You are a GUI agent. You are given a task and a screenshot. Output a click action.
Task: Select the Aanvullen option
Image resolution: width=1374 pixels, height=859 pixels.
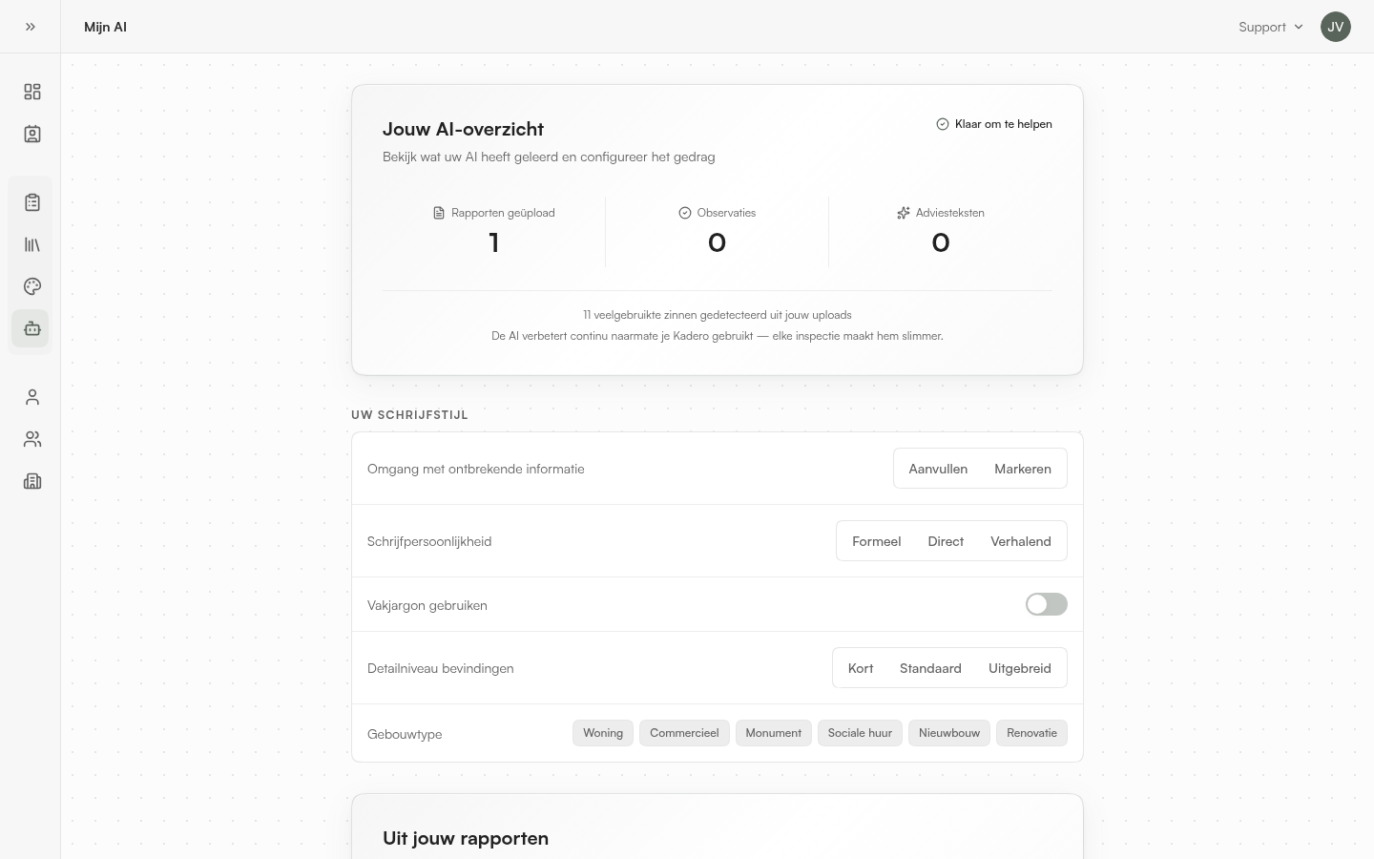pos(938,469)
